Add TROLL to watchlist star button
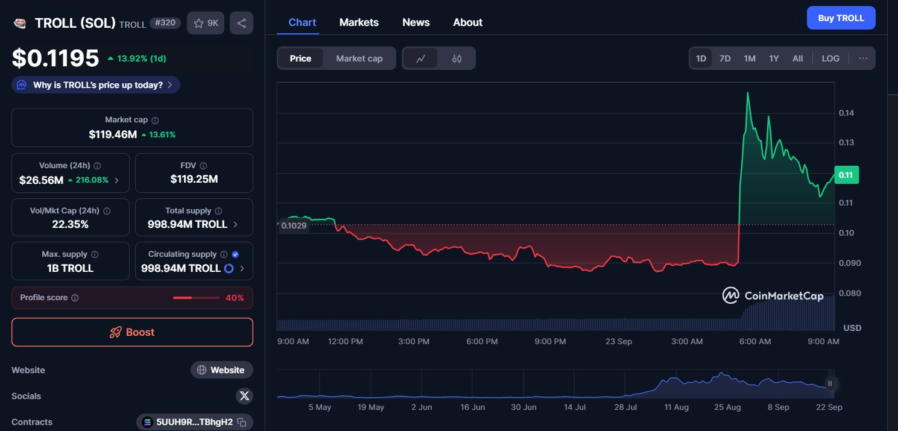 tap(206, 23)
